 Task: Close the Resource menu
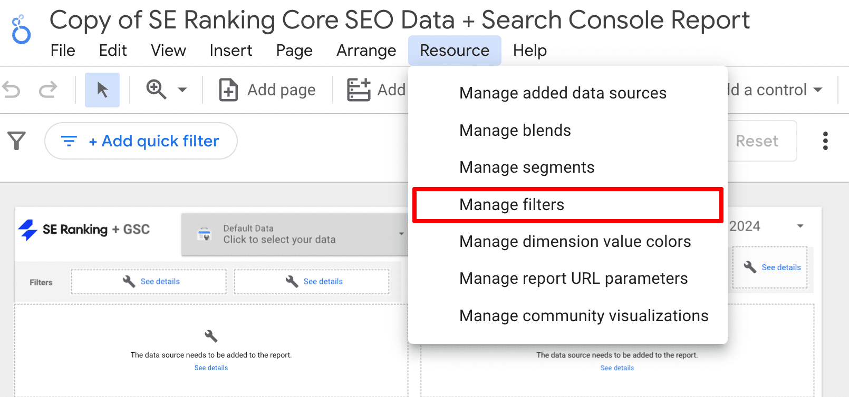click(x=455, y=51)
